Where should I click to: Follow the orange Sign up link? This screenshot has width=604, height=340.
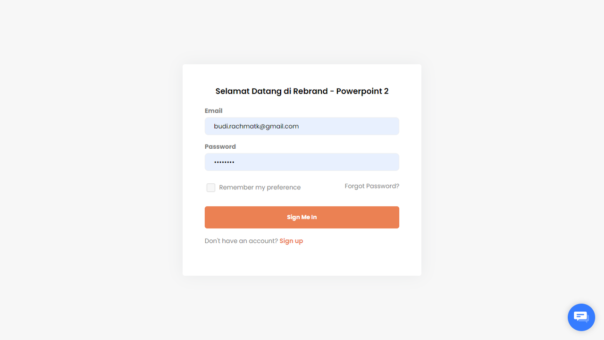tap(291, 241)
